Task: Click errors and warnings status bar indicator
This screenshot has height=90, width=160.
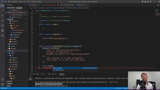Action: pos(4,88)
